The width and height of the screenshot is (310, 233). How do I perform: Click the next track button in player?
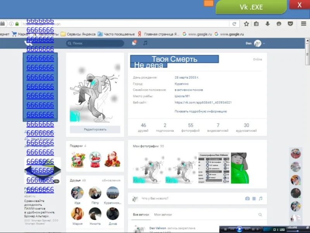pyautogui.click(x=246, y=230)
